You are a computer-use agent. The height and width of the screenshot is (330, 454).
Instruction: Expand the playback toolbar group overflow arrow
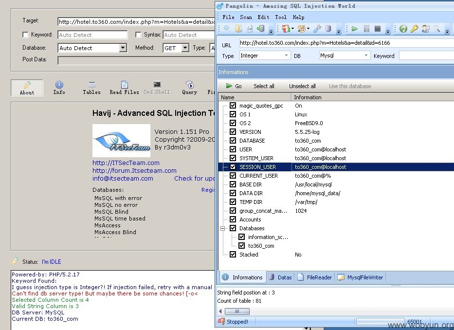(x=388, y=31)
